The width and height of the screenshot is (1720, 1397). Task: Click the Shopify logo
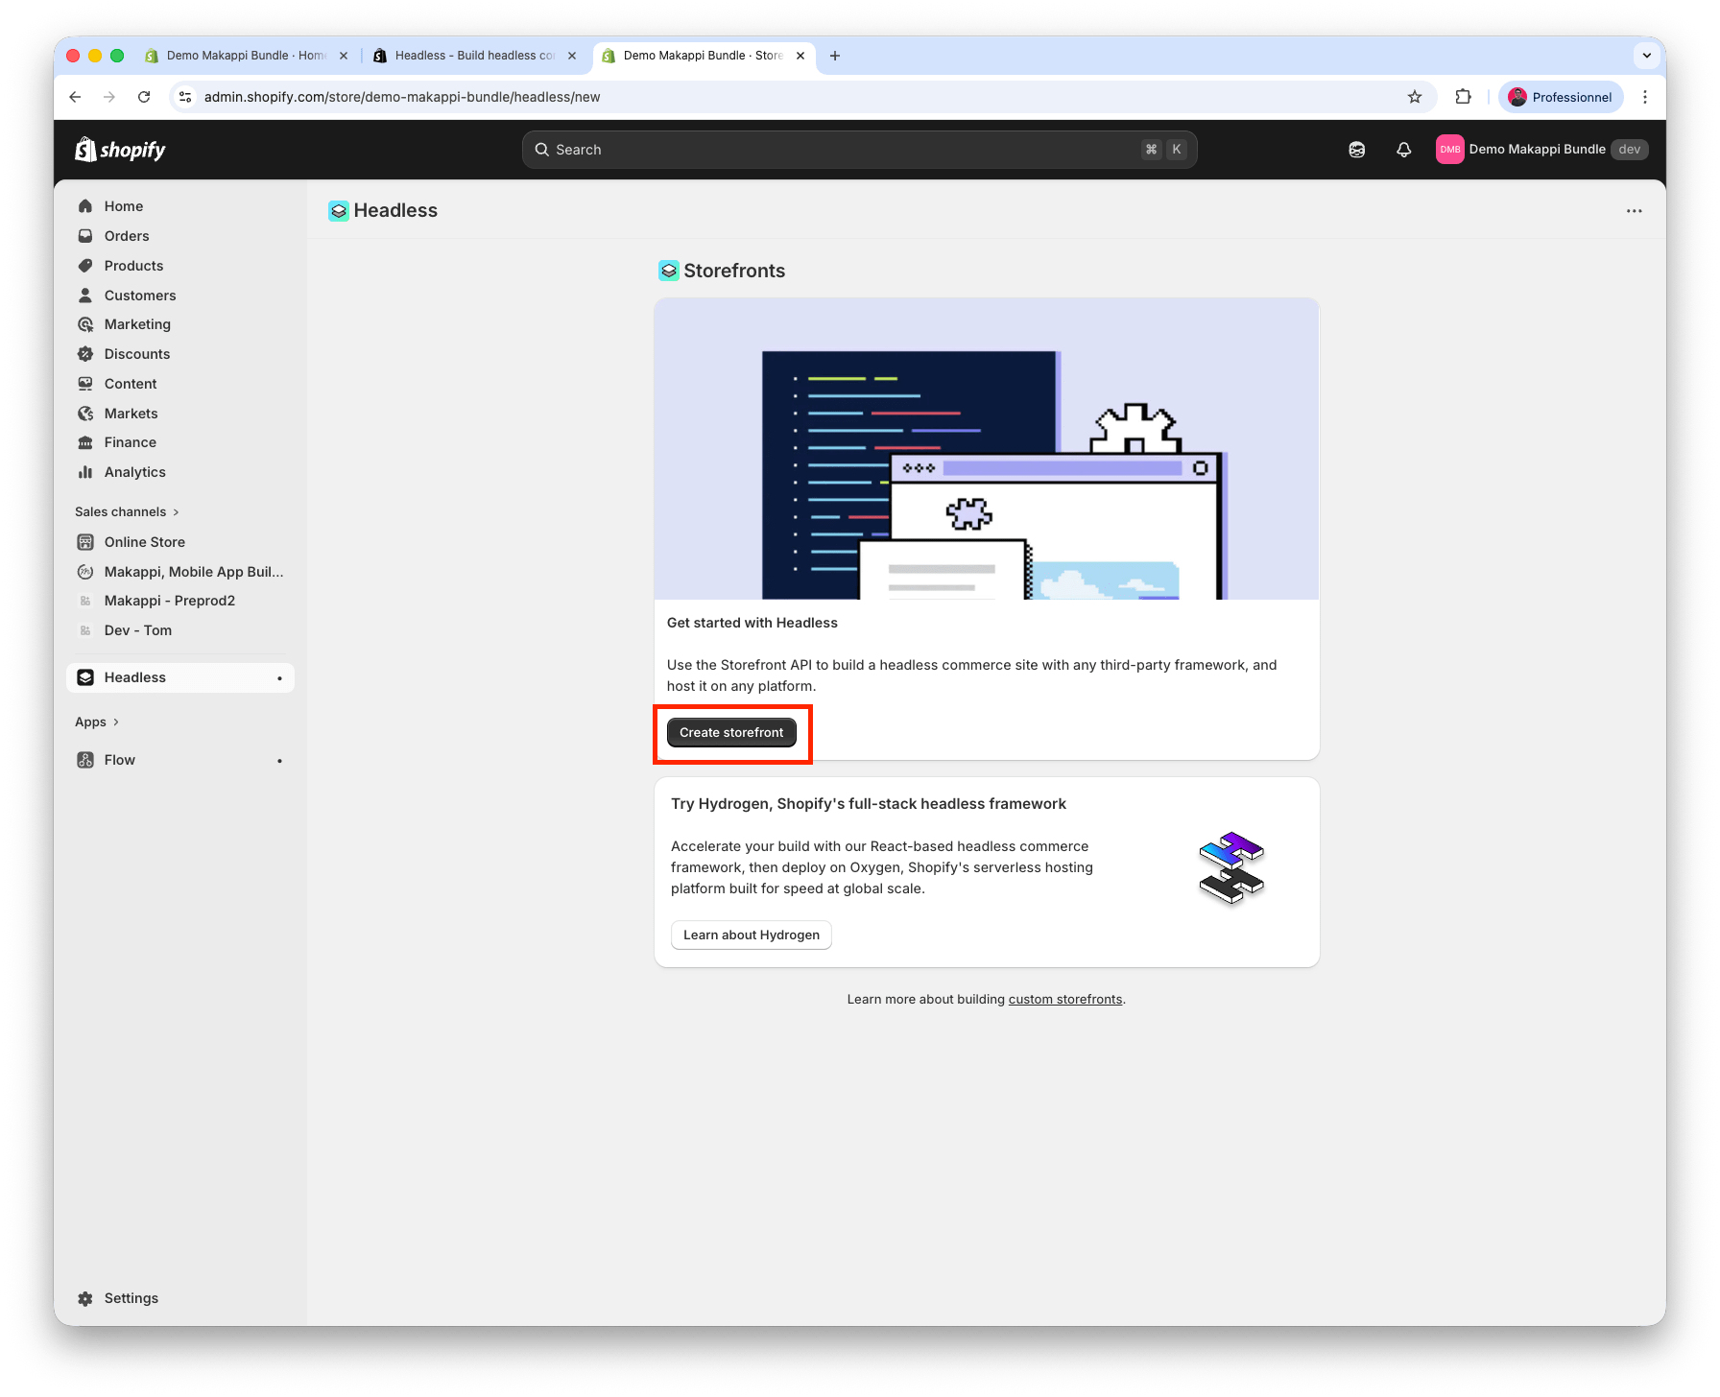(x=120, y=150)
